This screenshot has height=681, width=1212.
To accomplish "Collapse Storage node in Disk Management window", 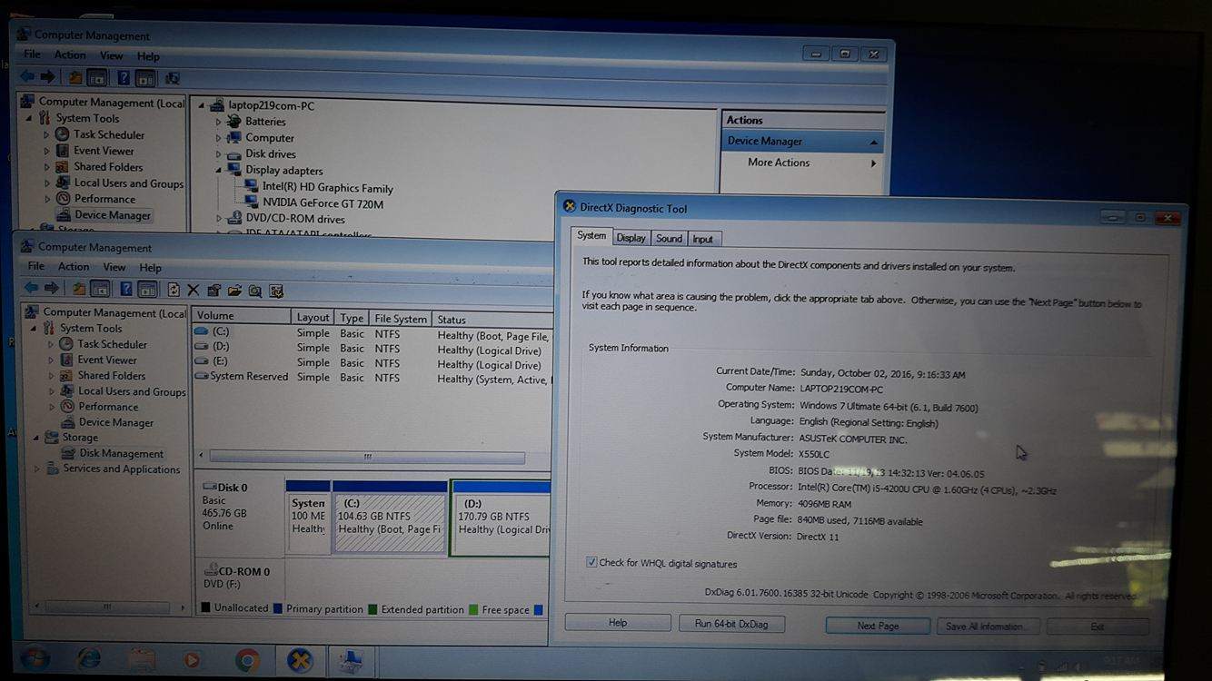I will [x=36, y=438].
